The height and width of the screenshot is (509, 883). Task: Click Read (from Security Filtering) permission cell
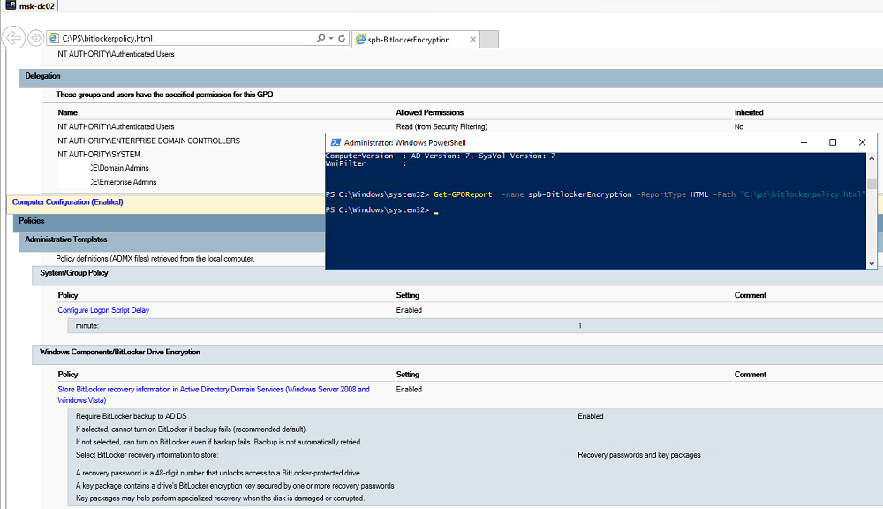(x=441, y=127)
